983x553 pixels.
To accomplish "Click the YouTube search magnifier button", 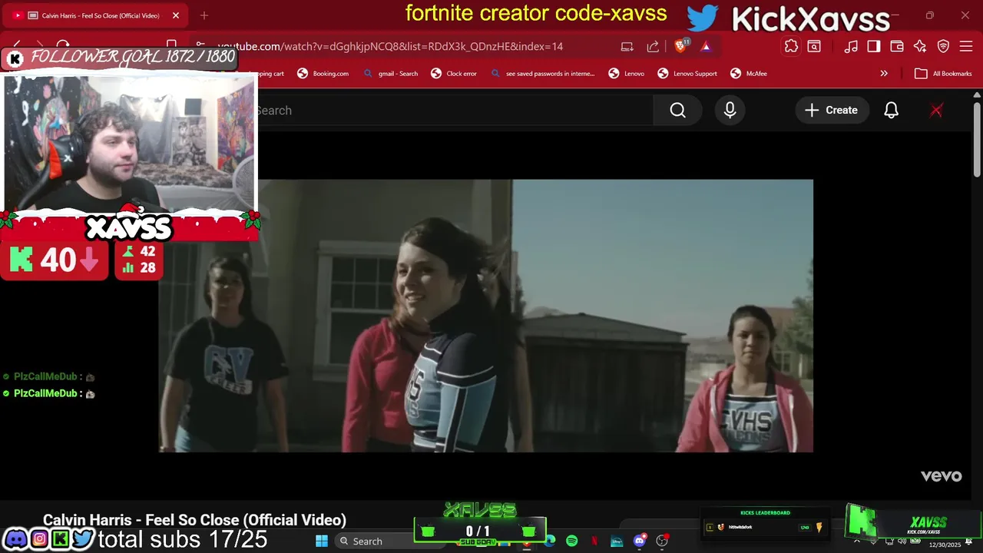I will [x=677, y=111].
